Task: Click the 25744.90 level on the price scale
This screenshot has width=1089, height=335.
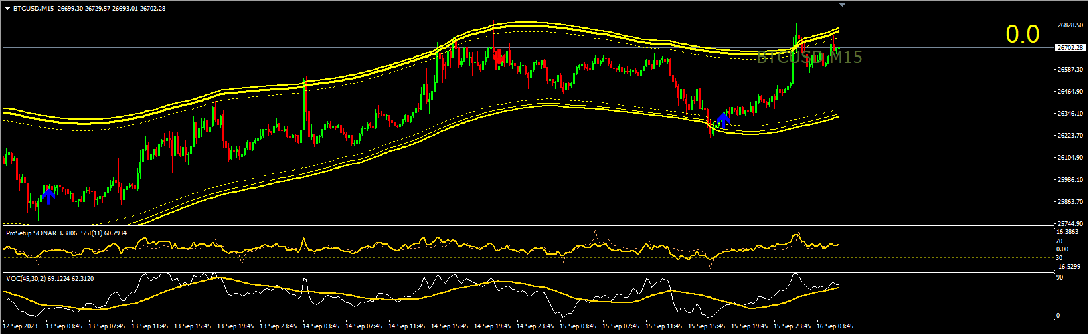Action: click(x=1070, y=224)
